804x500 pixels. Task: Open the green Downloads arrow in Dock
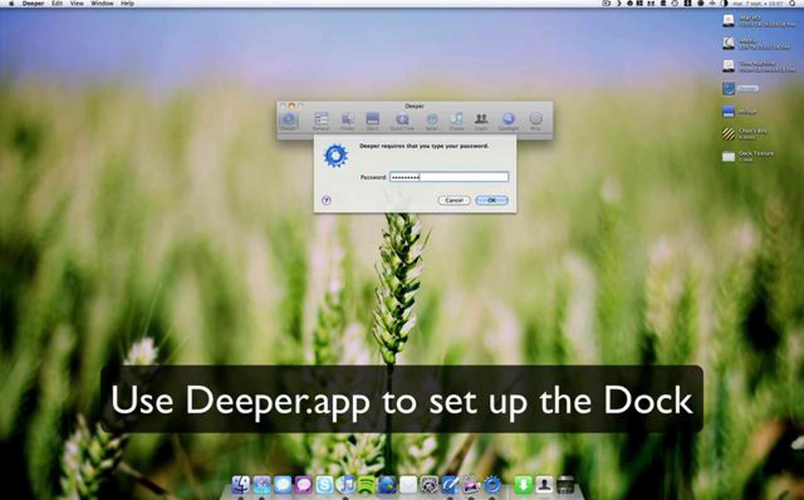click(524, 485)
